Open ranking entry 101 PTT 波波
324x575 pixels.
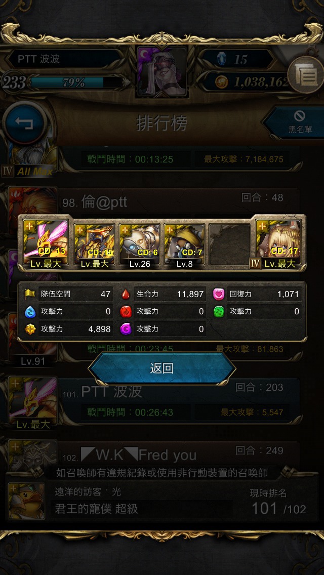coord(180,401)
